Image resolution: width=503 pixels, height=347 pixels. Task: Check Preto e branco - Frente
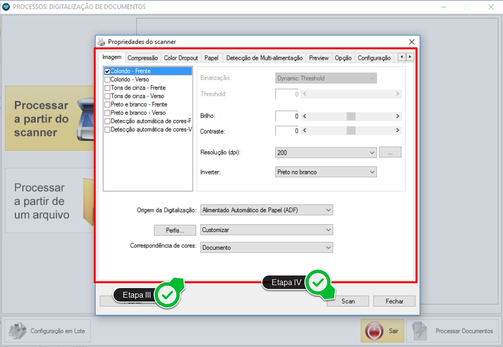107,105
